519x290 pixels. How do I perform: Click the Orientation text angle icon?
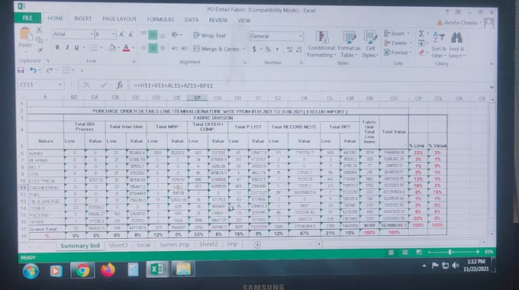[175, 35]
